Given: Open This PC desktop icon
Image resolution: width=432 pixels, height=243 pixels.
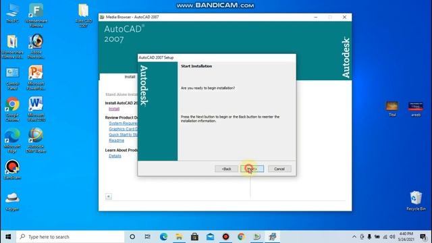Looking at the screenshot, I should pos(12,13).
